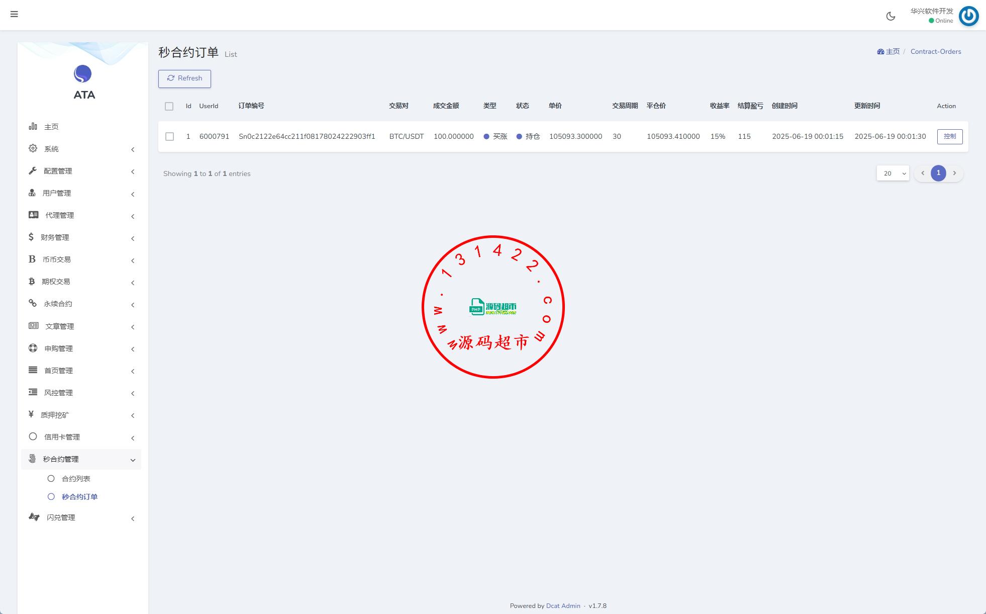
Task: Click the 期权交易 bitcoin icon
Action: click(x=32, y=281)
